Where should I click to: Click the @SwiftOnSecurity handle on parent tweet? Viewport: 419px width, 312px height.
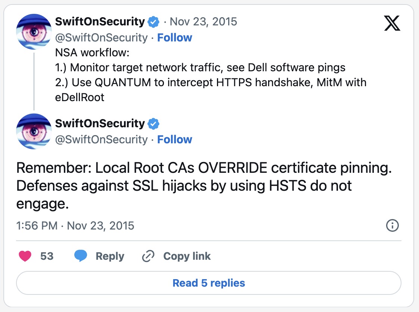pos(101,38)
